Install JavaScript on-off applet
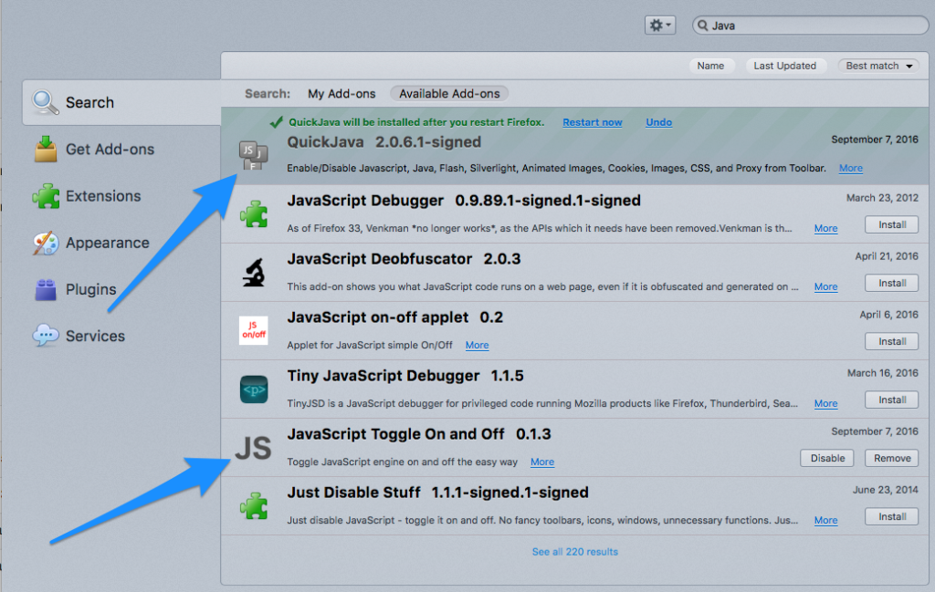The width and height of the screenshot is (935, 592). coord(891,341)
